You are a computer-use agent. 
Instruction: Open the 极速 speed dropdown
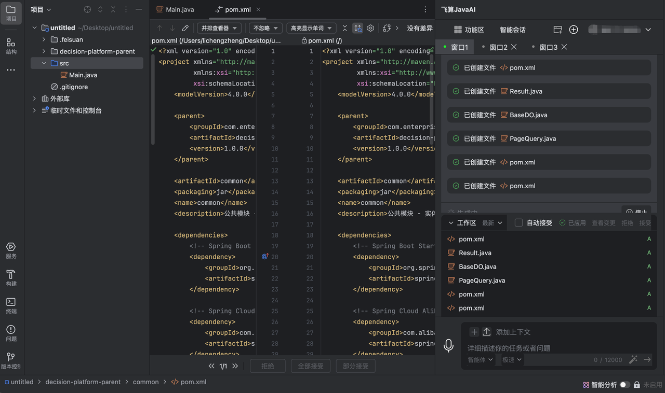point(512,359)
